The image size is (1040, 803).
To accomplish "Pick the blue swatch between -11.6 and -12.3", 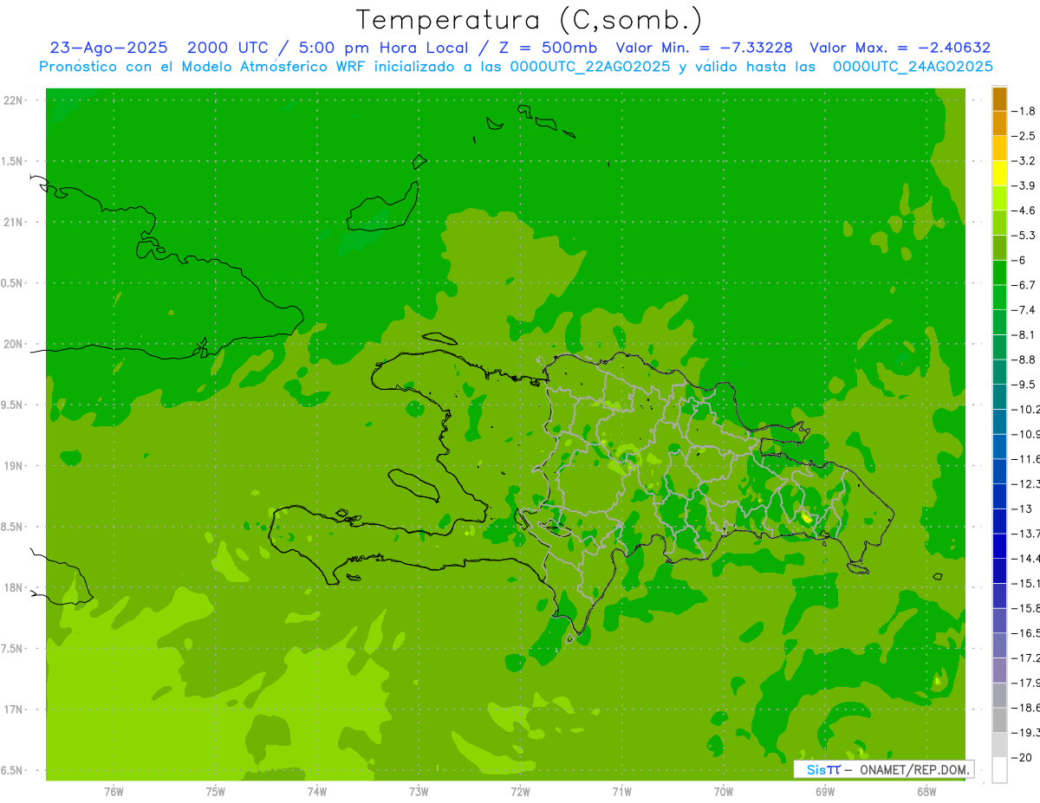I will tap(999, 471).
